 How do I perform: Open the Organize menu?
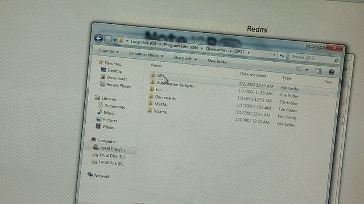(109, 50)
